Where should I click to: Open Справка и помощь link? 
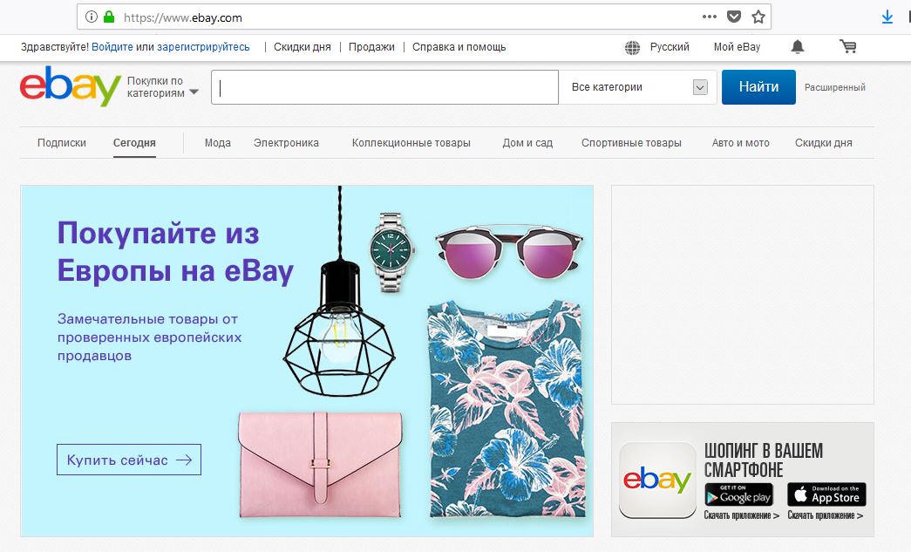459,47
